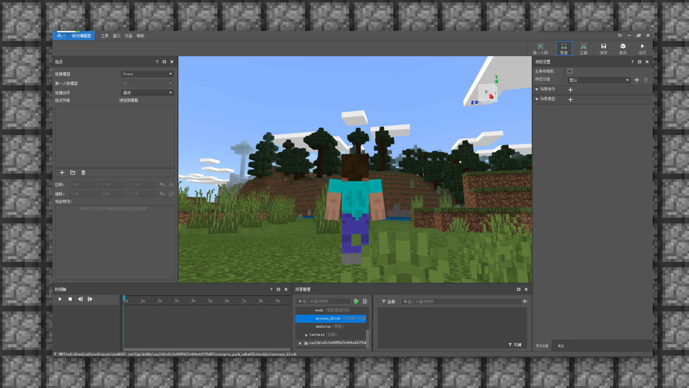This screenshot has height=388, width=689.
Task: Click the timeline horizontal scrollbar
Action: (x=207, y=349)
